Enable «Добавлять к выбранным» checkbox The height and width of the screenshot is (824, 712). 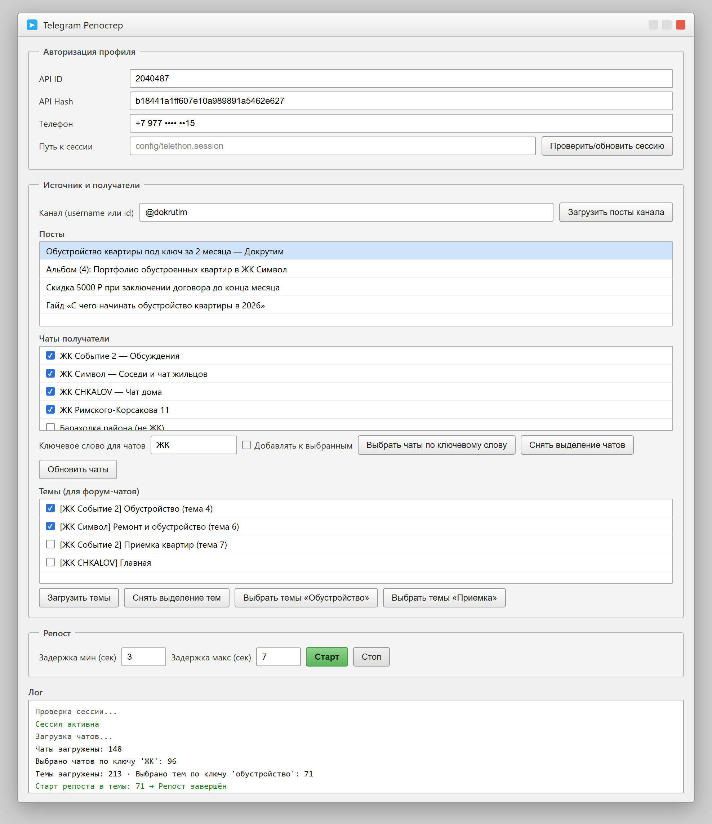(x=246, y=445)
